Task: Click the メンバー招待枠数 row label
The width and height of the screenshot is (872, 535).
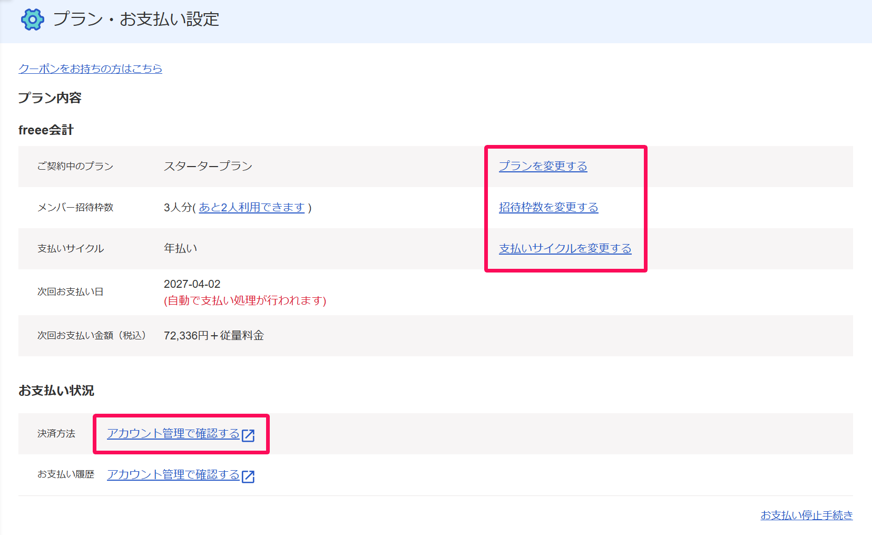Action: (x=75, y=207)
